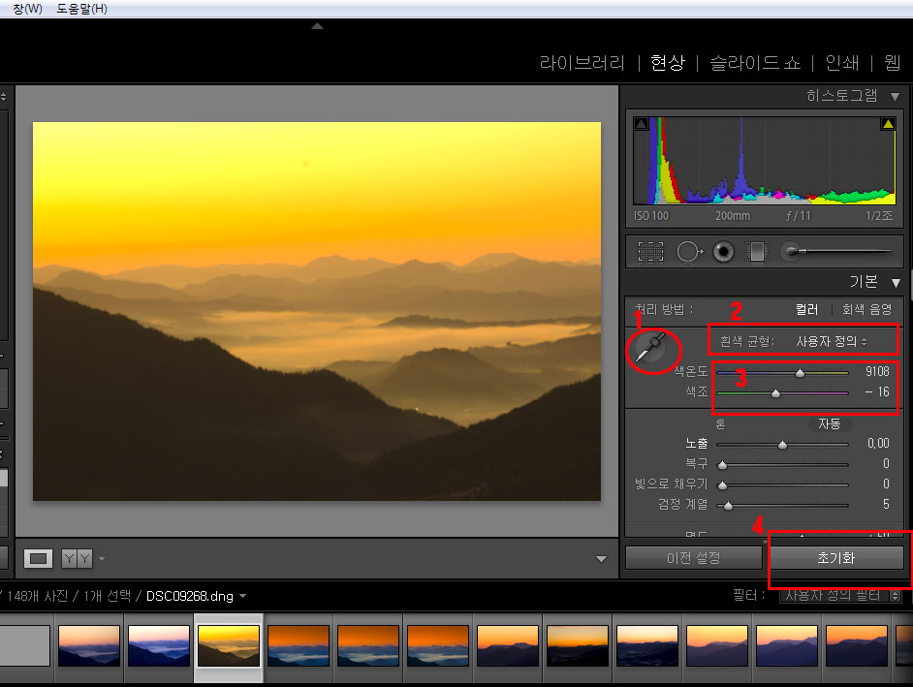Toggle shadow clipping indicator in histogram

(641, 124)
